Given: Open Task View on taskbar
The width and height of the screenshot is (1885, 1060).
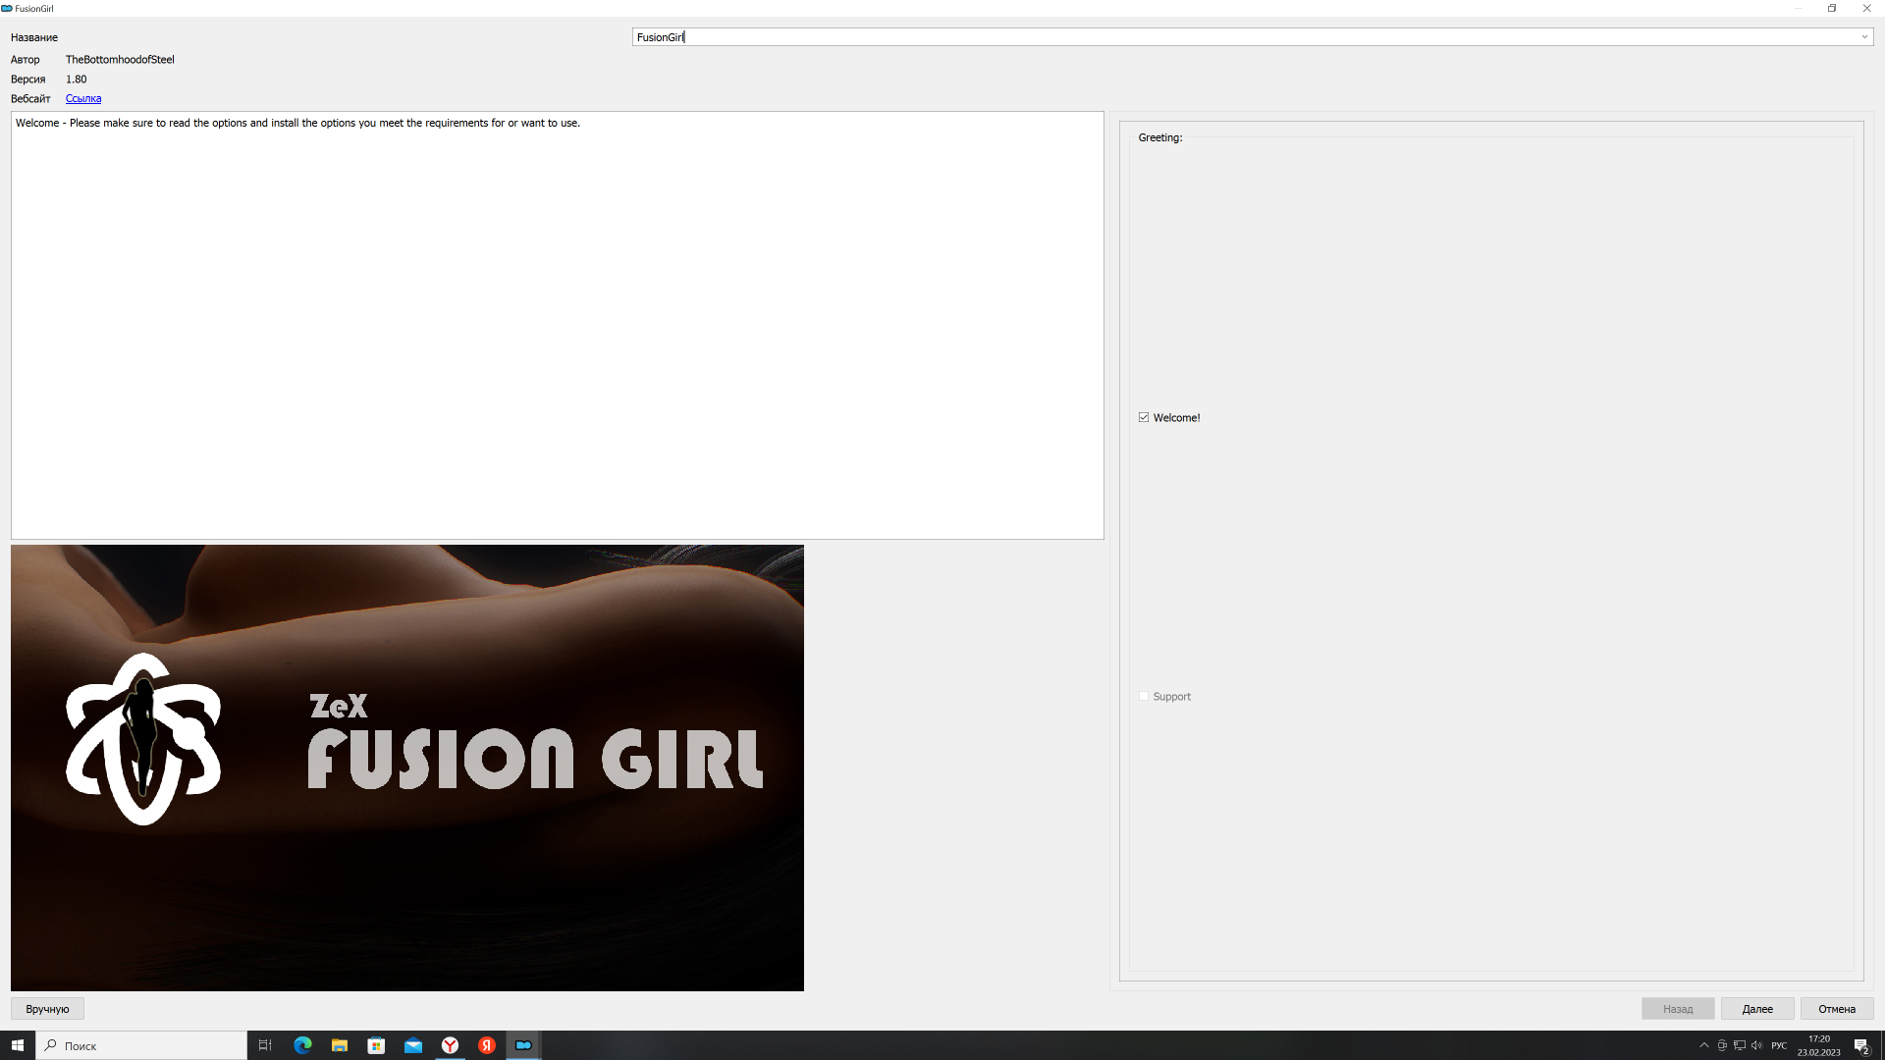Looking at the screenshot, I should [x=265, y=1045].
